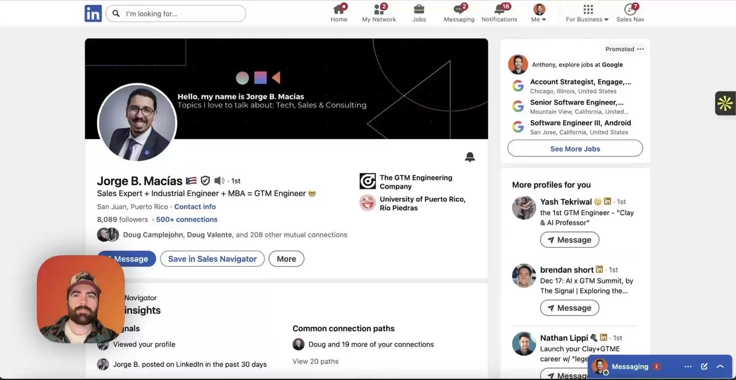Focus the "I'm looking for..." search field
Viewport: 736px width, 380px height.
175,13
